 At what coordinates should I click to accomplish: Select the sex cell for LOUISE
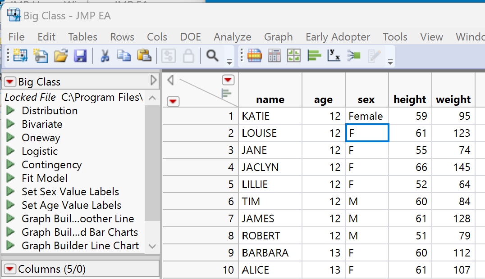tap(367, 133)
